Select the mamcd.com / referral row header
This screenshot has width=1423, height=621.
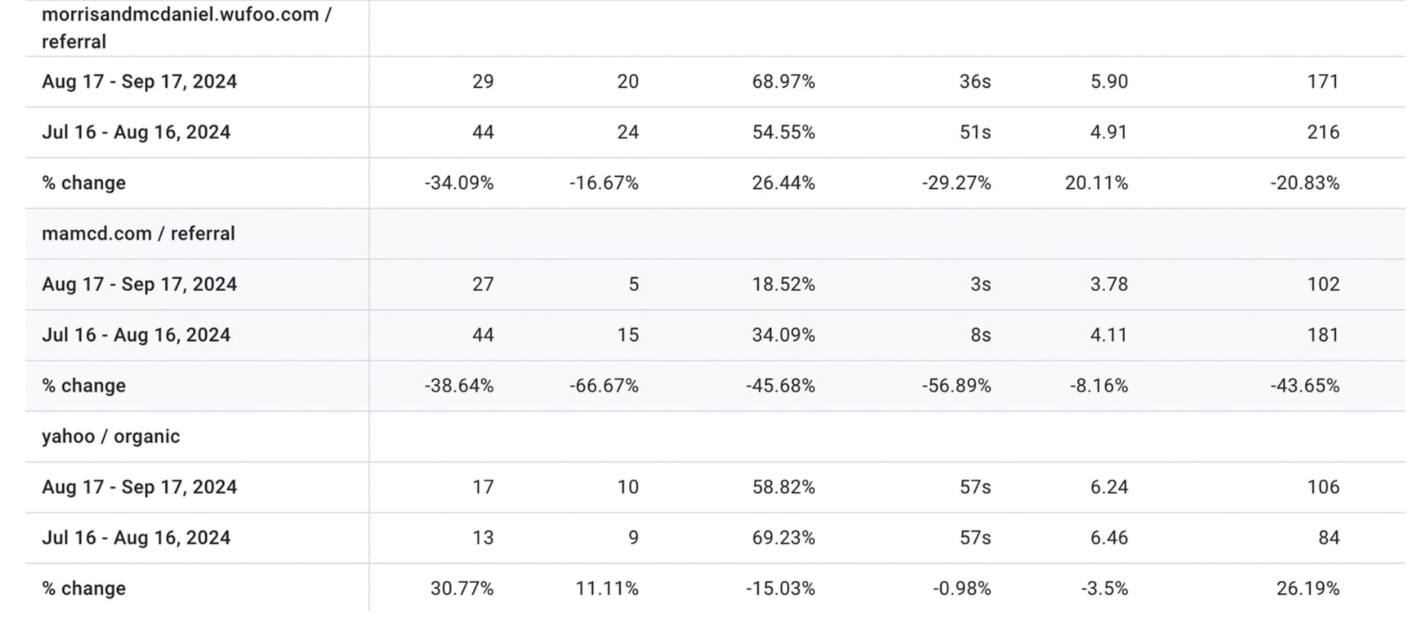tap(138, 233)
